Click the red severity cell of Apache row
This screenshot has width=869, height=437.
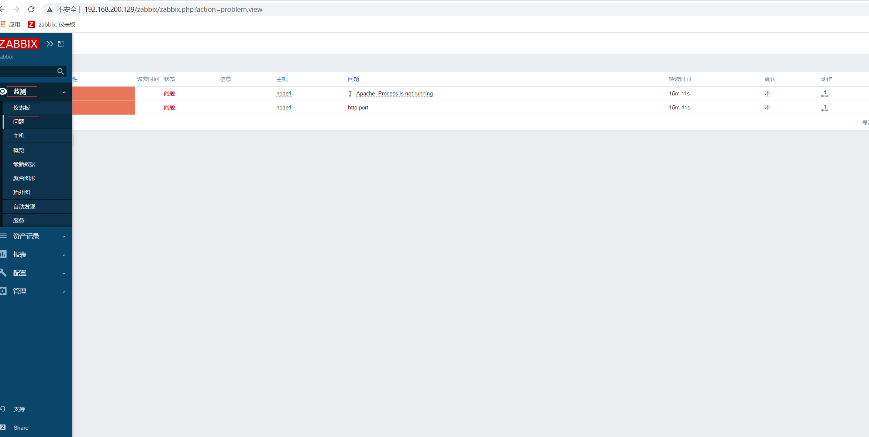(x=103, y=94)
